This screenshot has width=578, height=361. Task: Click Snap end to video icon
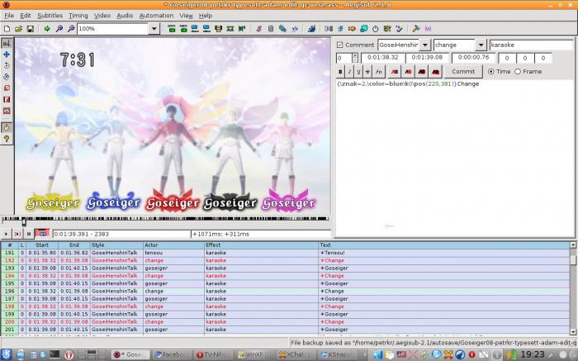coord(206,29)
